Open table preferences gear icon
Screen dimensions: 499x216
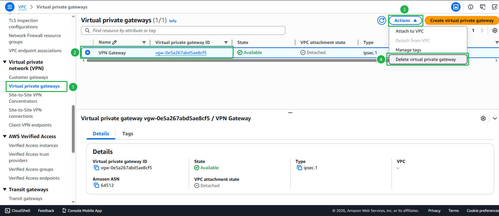coord(495,30)
